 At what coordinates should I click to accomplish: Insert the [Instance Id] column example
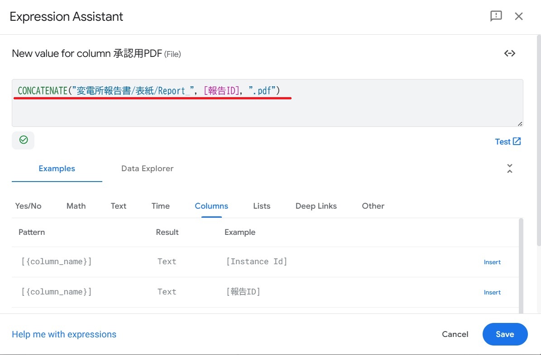[x=492, y=262]
